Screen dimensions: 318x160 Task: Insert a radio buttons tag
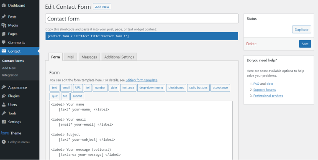point(198,88)
